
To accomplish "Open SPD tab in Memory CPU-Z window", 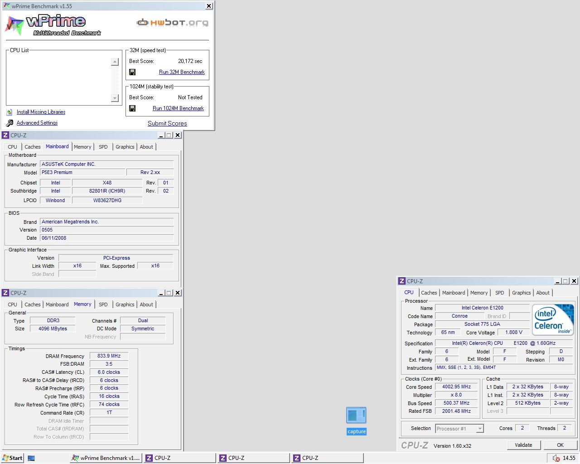I will click(x=103, y=304).
